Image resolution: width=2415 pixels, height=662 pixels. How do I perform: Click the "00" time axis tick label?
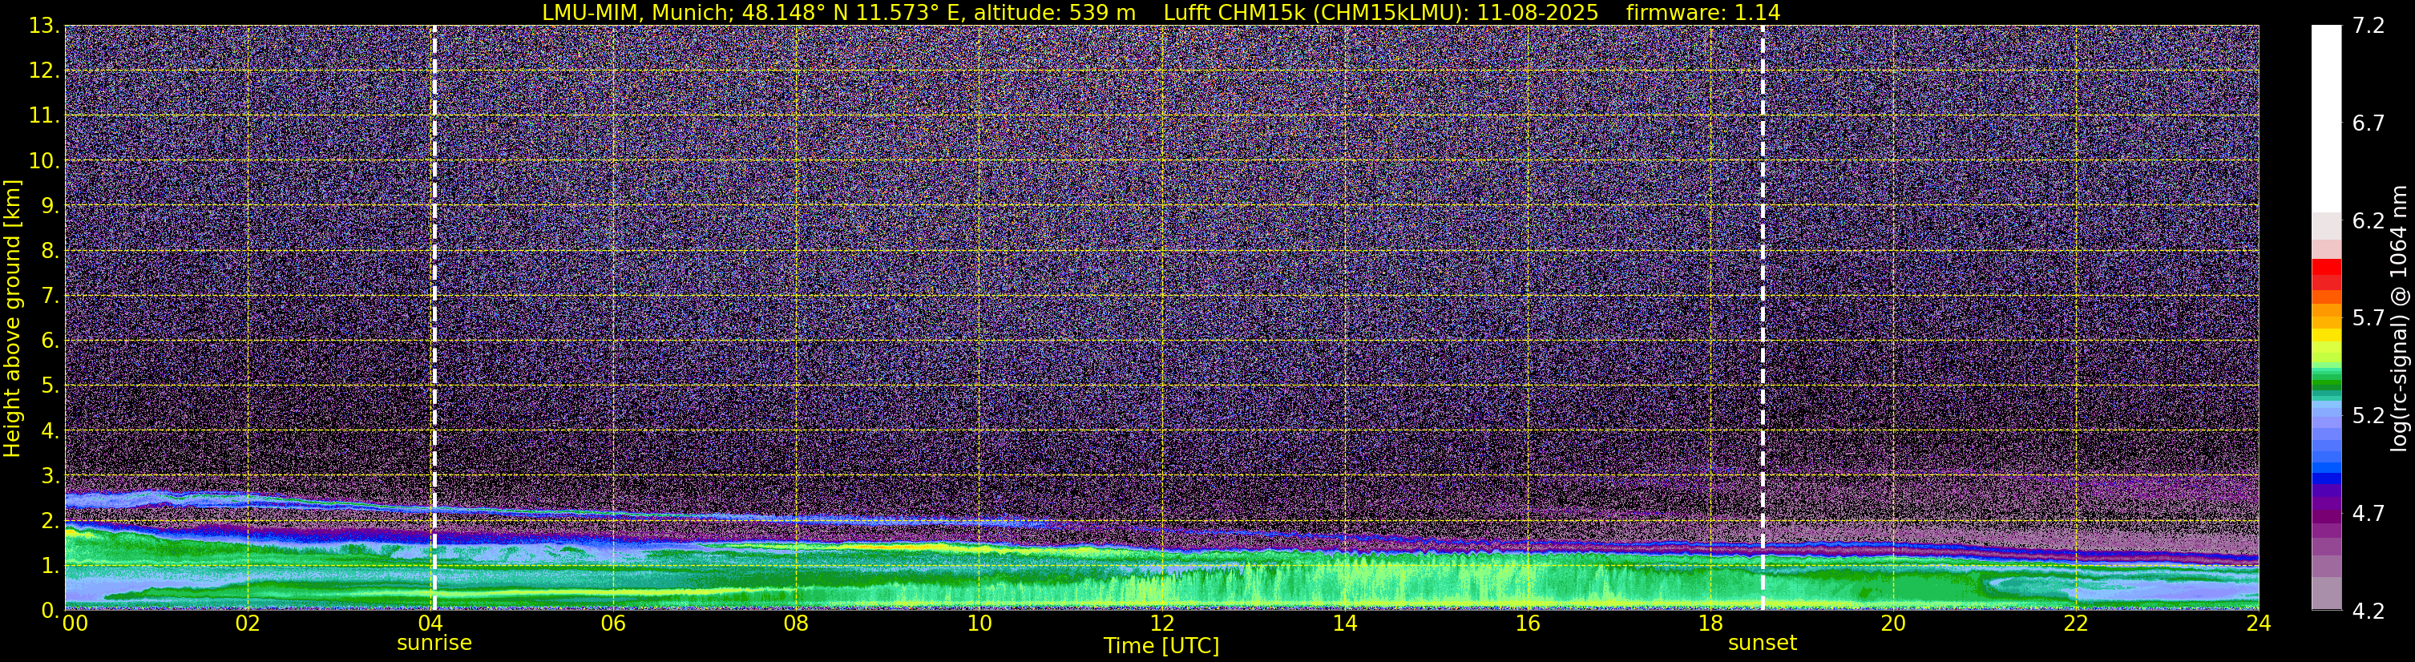[x=75, y=624]
